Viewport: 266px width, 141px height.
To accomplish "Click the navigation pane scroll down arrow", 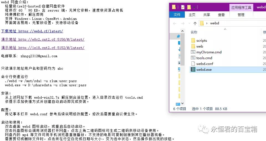I will 182,103.
